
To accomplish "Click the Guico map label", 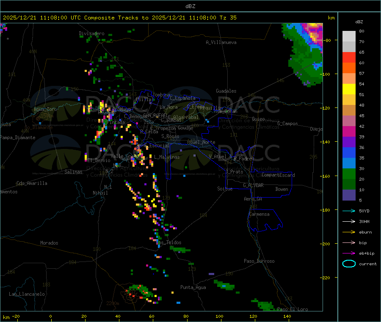I will (x=258, y=119).
